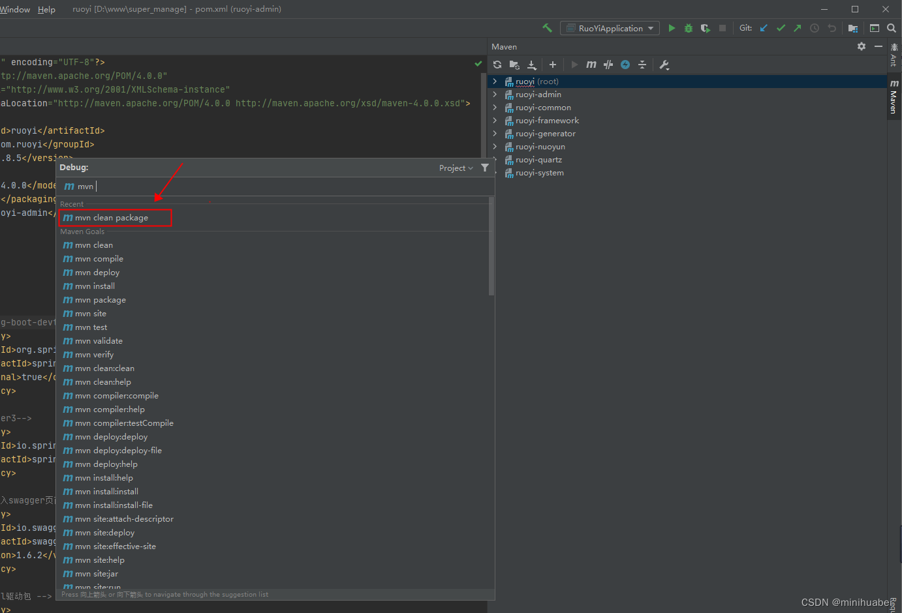Toggle Maven Offline Mode
Image resolution: width=902 pixels, height=613 pixels.
pos(608,65)
